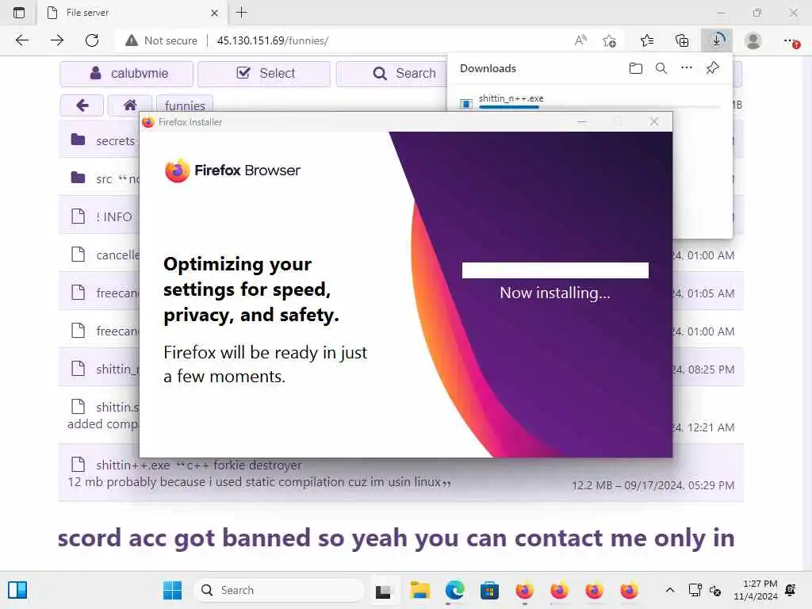
Task: Open more options in Downloads panel
Action: tap(687, 68)
